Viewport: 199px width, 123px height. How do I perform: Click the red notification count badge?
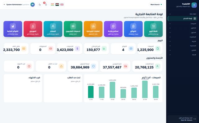(44, 3)
